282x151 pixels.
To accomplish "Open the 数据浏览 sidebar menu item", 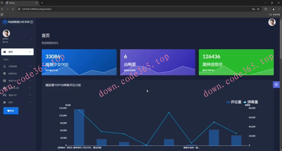I will click(12, 74).
